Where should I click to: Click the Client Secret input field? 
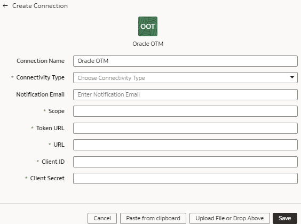(185, 178)
